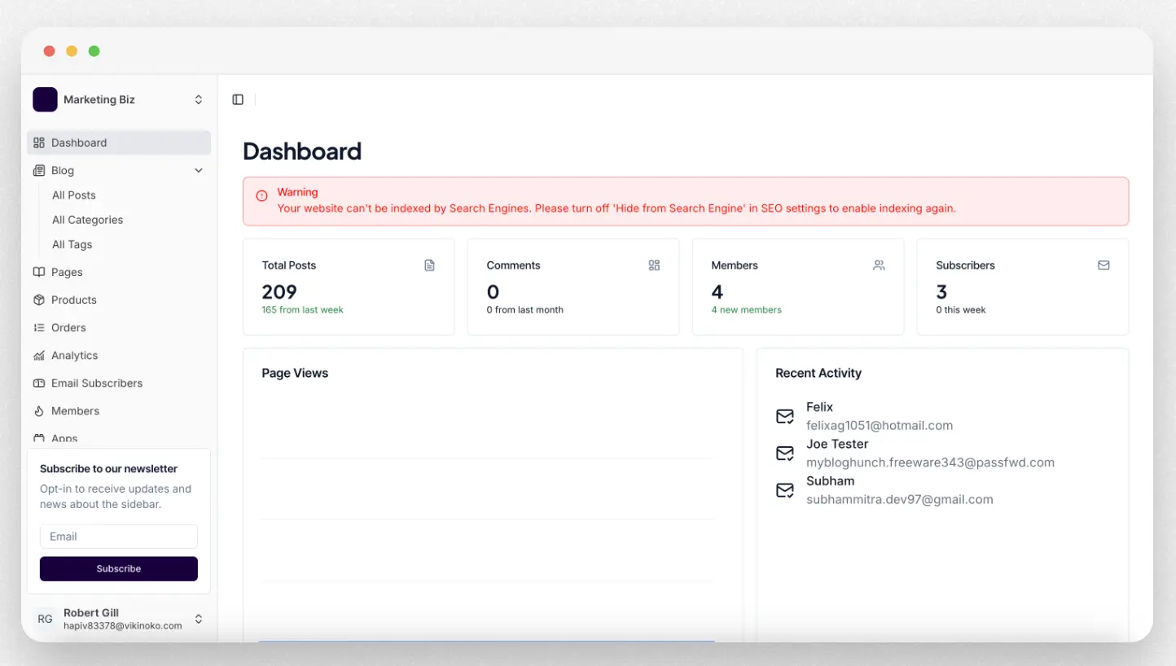1176x666 pixels.
Task: Click '4 new members' text
Action: [747, 310]
